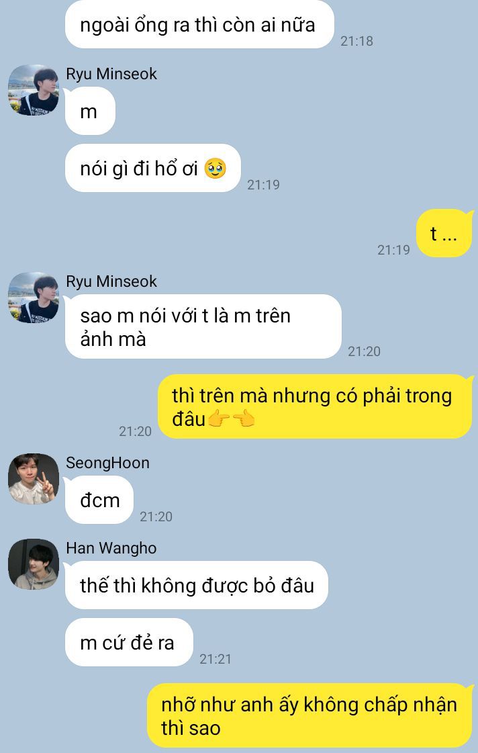Select SeongHoon's "đcm" message
The image size is (478, 753).
click(x=99, y=500)
